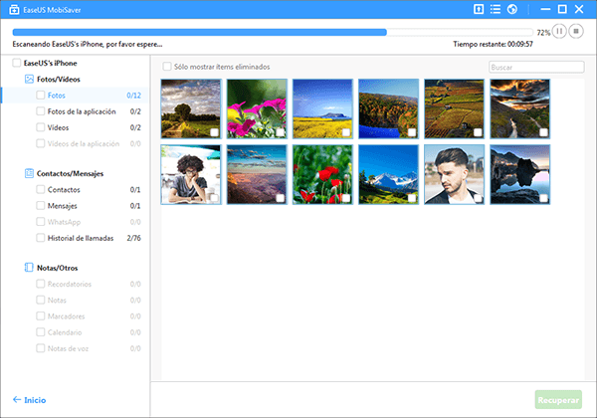The width and height of the screenshot is (597, 418).
Task: Click the Recordatorios item
Action: tap(70, 284)
